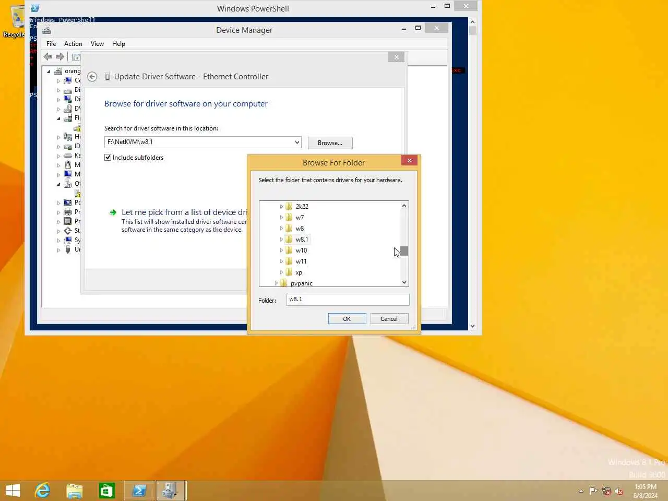
Task: Click the Processors chip icon in Device Manager
Action: [x=68, y=221]
